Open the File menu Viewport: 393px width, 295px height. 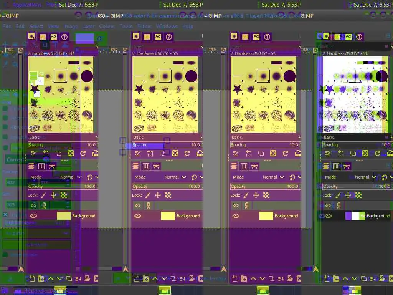pyautogui.click(x=7, y=26)
